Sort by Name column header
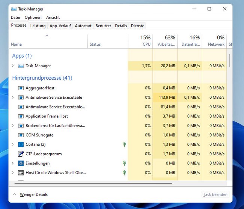The width and height of the screenshot is (244, 209). coord(48,41)
